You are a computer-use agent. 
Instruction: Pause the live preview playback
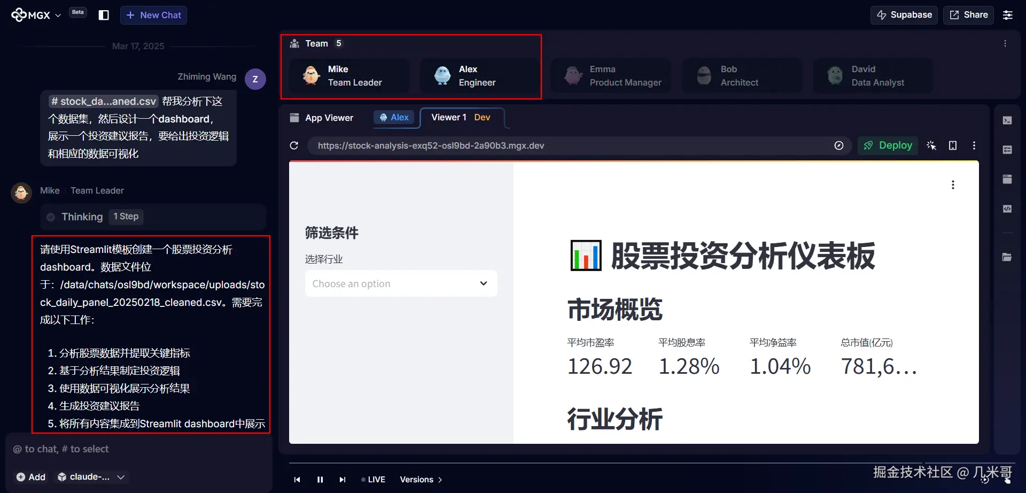point(320,479)
